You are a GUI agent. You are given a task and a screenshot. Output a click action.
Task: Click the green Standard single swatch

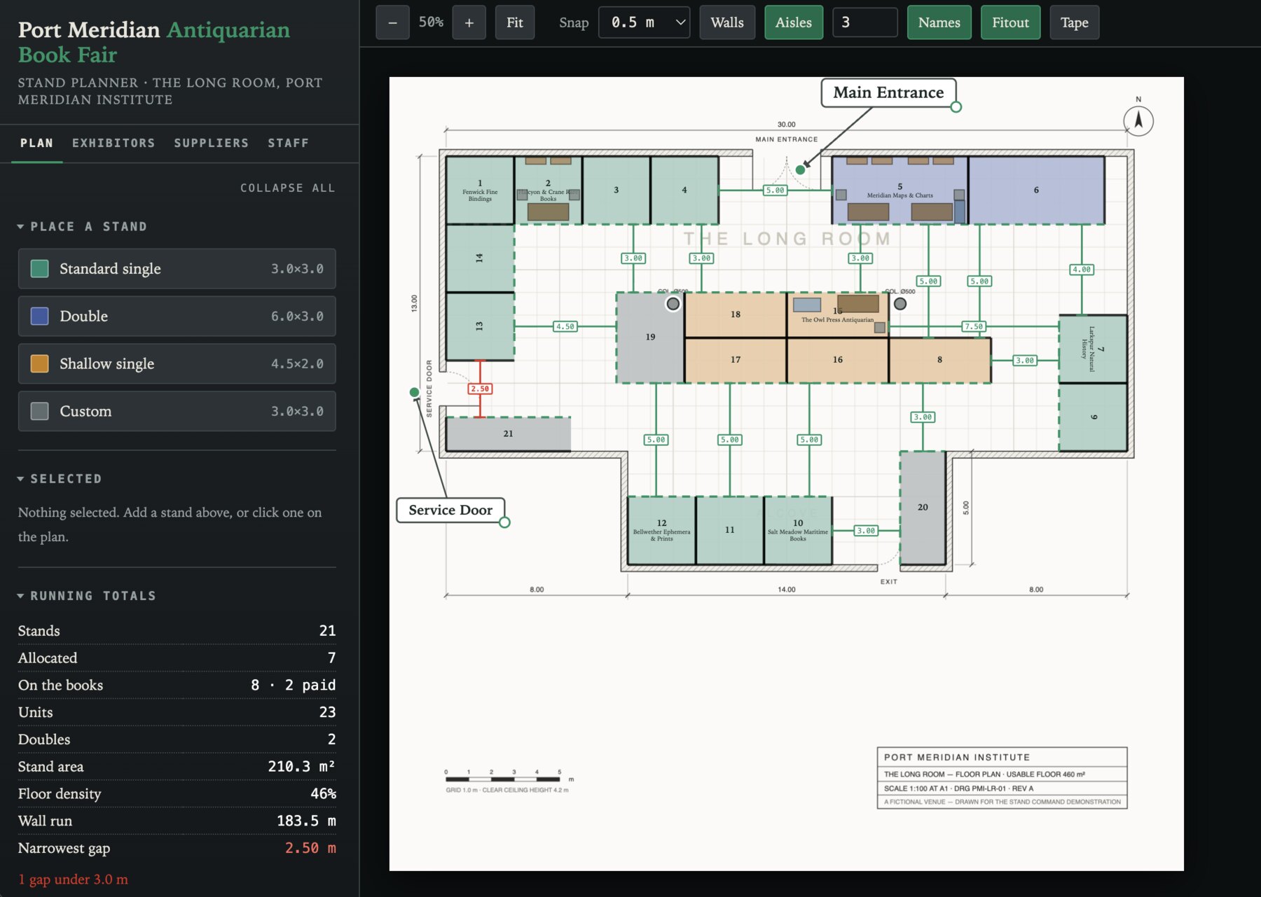click(40, 269)
